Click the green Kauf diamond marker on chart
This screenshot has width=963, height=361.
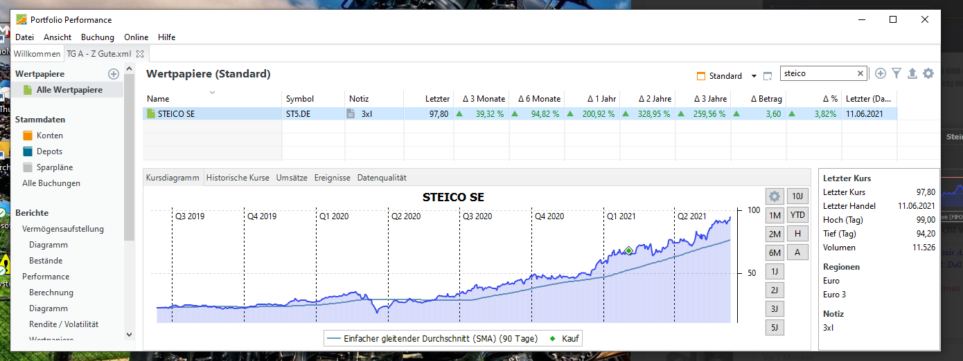pos(628,250)
